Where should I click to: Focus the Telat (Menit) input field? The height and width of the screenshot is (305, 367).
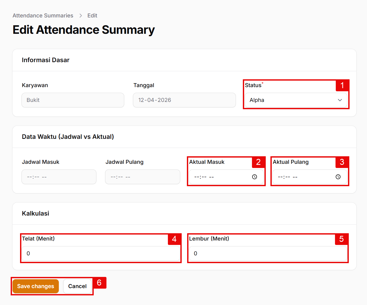pyautogui.click(x=101, y=254)
